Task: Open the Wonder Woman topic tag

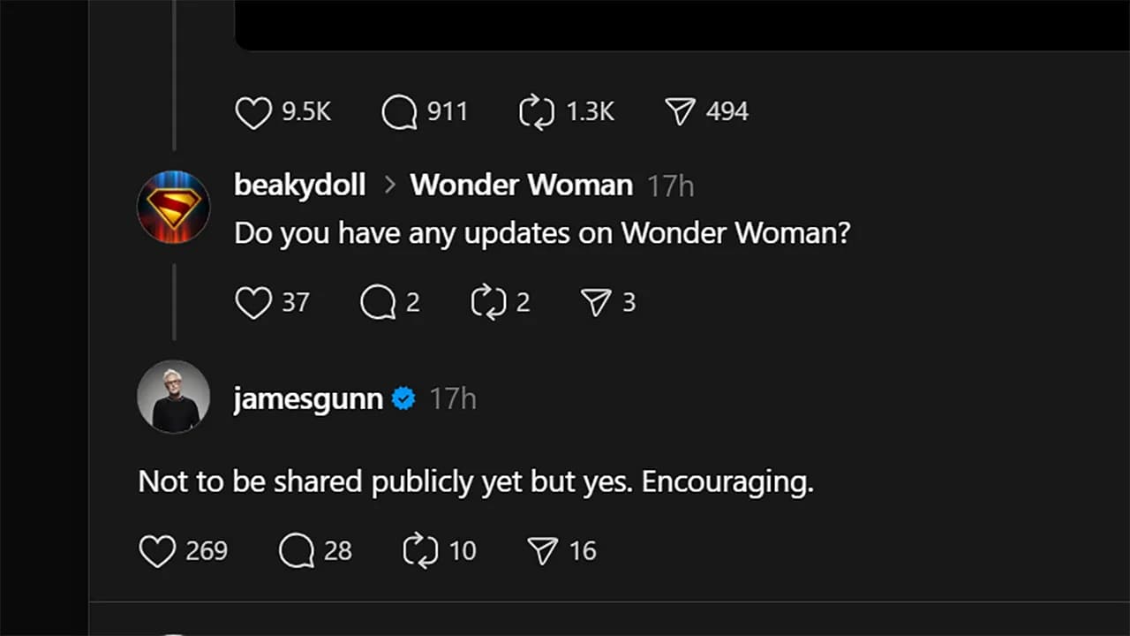Action: (x=521, y=185)
